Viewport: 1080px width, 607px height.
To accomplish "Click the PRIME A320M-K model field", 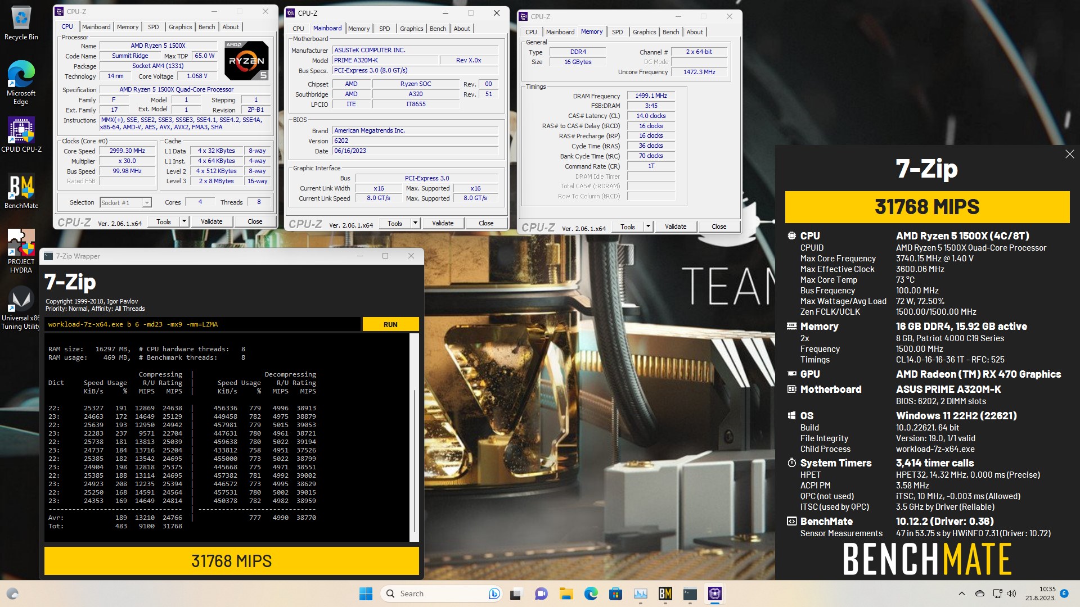I will (x=384, y=60).
